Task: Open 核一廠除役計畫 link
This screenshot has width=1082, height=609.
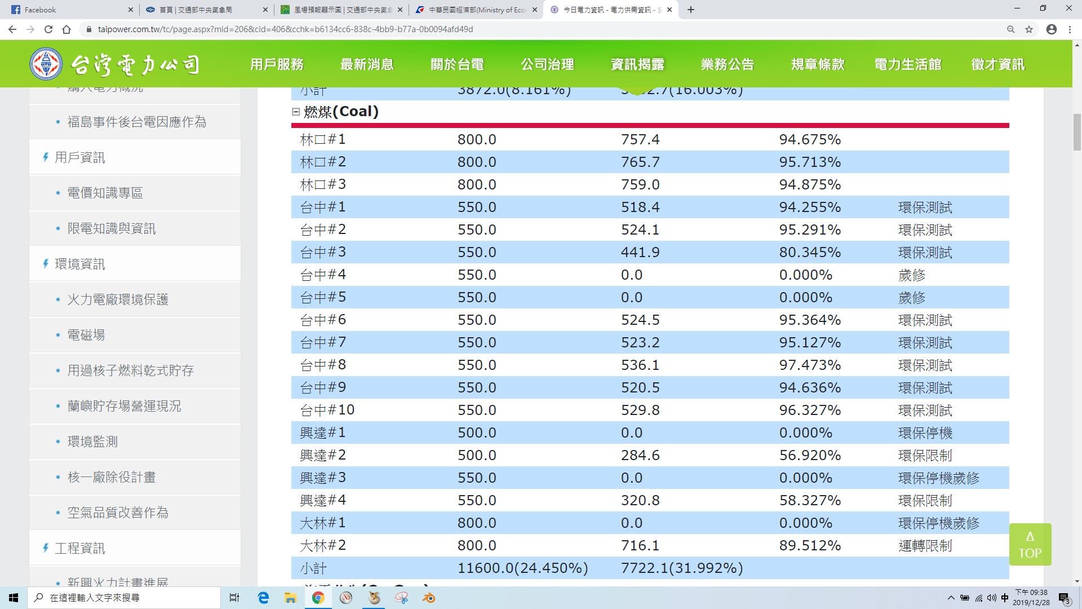Action: coord(112,477)
